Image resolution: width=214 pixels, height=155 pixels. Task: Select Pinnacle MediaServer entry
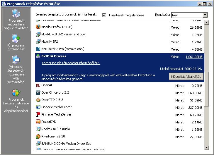click(x=120, y=115)
